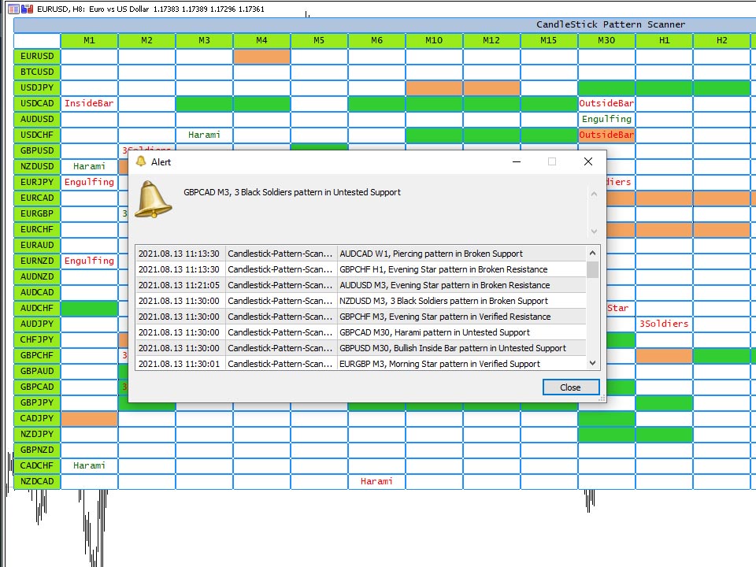Select the EURGBP M3 Morning Star alert row
The width and height of the screenshot is (756, 567).
[x=362, y=364]
